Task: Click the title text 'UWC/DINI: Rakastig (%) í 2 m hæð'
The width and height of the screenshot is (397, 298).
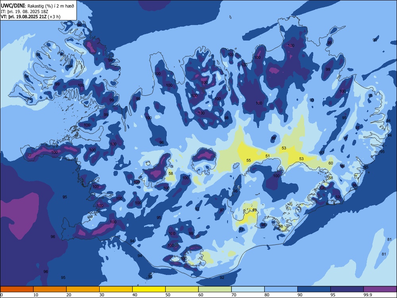Action: [37, 6]
